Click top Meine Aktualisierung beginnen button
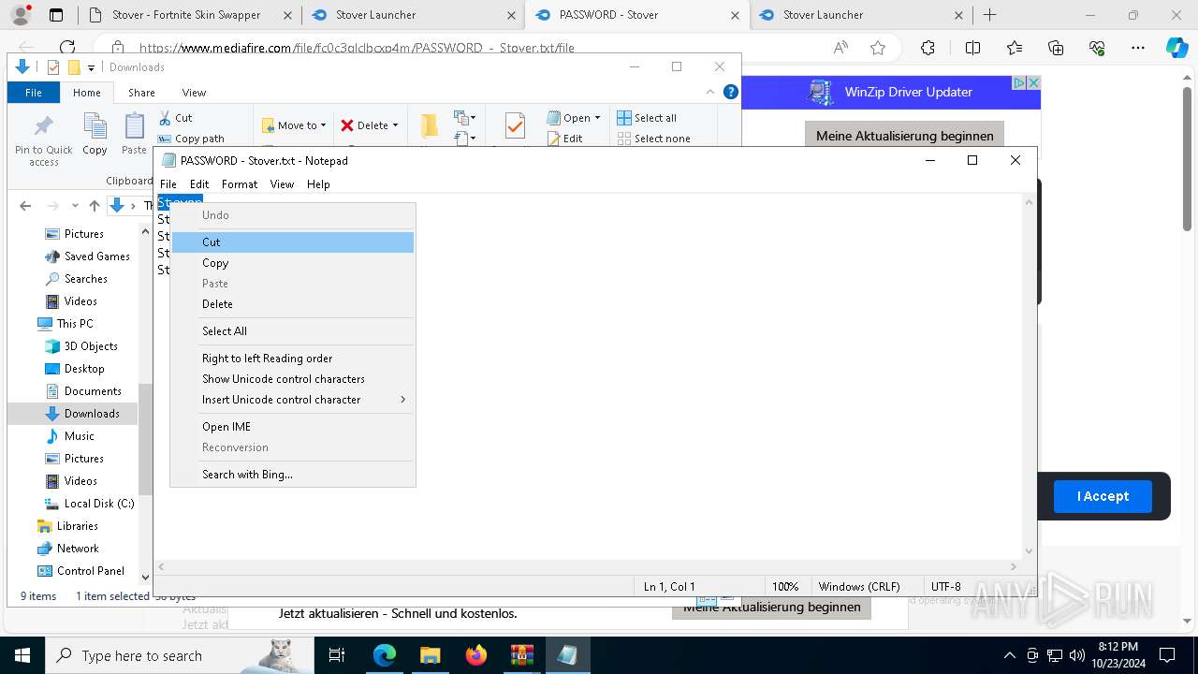Image resolution: width=1198 pixels, height=674 pixels. (904, 136)
